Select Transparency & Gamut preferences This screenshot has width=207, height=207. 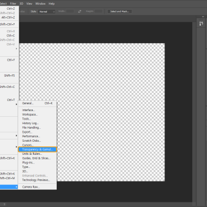pyautogui.click(x=37, y=149)
